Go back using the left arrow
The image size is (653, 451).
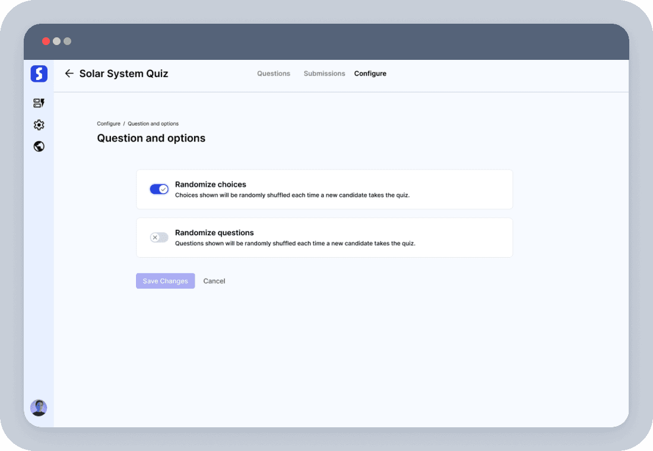[x=69, y=73]
